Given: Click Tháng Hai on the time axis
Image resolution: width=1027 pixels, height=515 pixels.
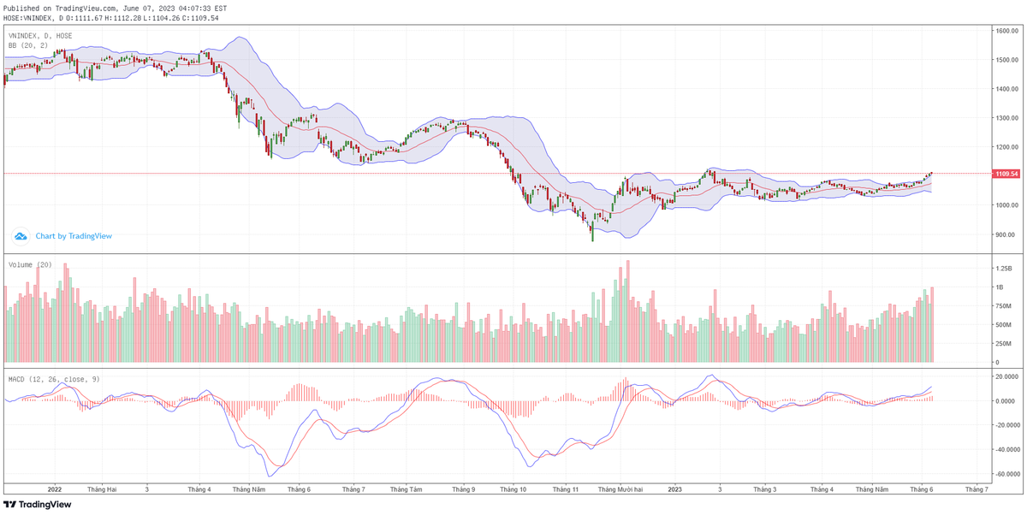Looking at the screenshot, I should pos(102,490).
